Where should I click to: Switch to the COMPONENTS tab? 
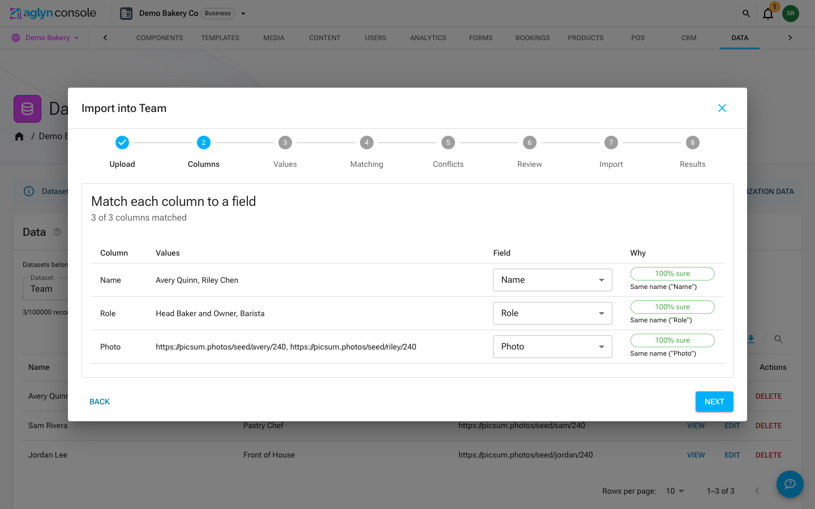pyautogui.click(x=160, y=38)
